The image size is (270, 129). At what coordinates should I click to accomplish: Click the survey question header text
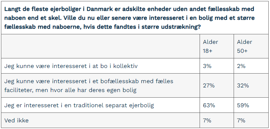[129, 18]
